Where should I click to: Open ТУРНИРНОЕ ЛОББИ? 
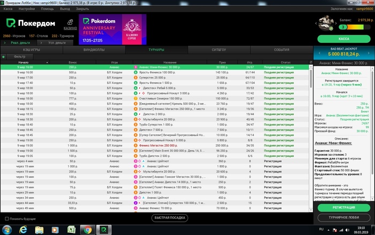[344, 217]
